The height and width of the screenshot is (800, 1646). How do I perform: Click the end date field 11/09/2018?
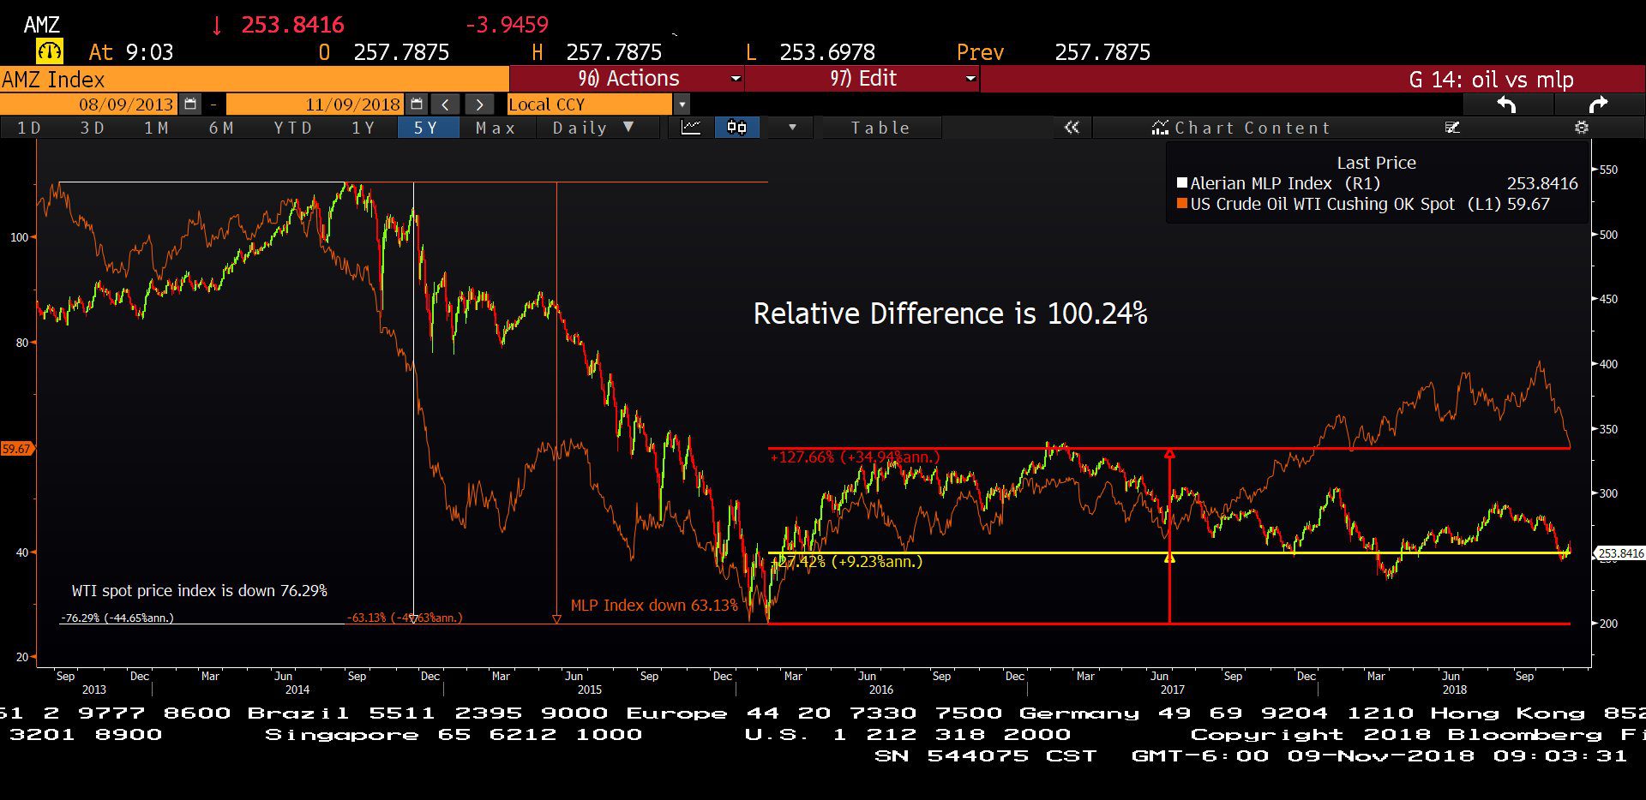(x=316, y=104)
